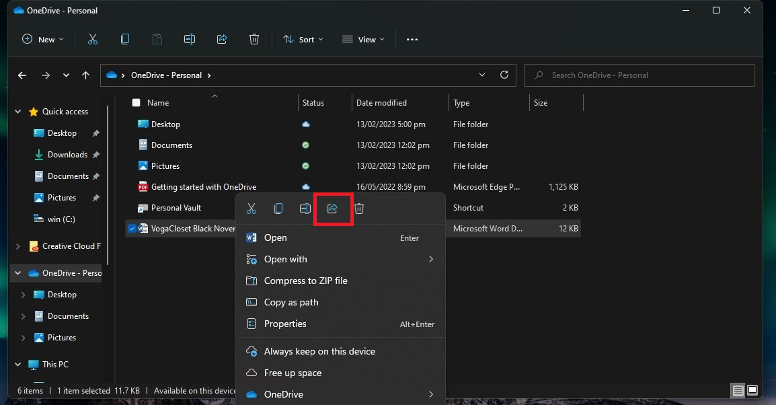Tick the select all checkbox beside Name
The height and width of the screenshot is (405, 776).
coord(137,103)
